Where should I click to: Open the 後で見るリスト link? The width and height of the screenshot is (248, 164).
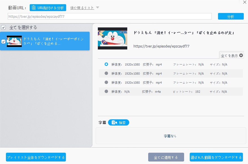[x=82, y=8]
